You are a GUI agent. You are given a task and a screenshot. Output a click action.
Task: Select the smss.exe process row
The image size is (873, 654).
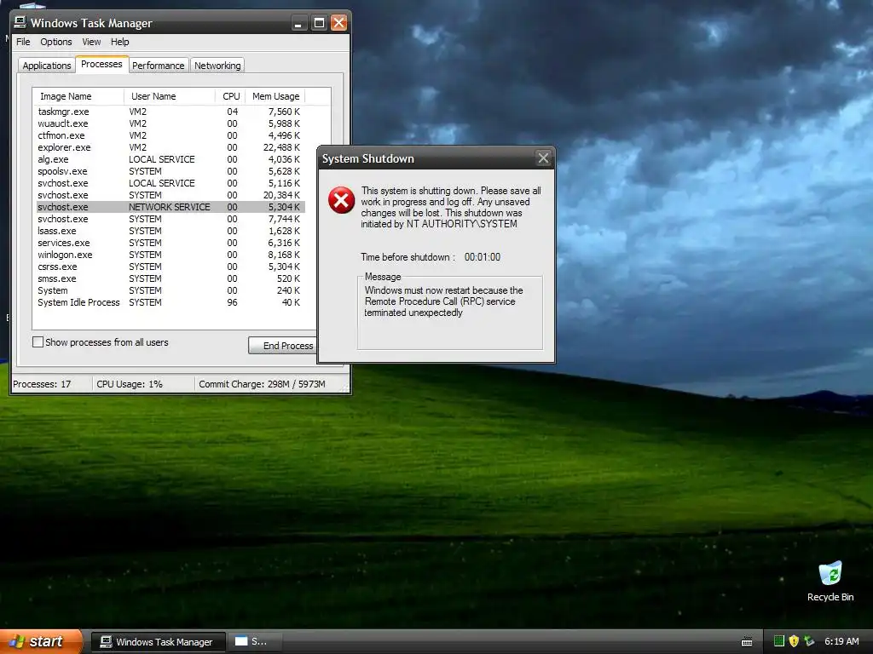pos(170,278)
